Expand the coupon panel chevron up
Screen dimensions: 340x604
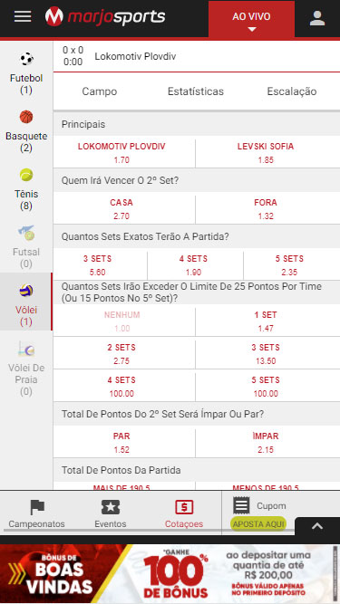coord(317,526)
